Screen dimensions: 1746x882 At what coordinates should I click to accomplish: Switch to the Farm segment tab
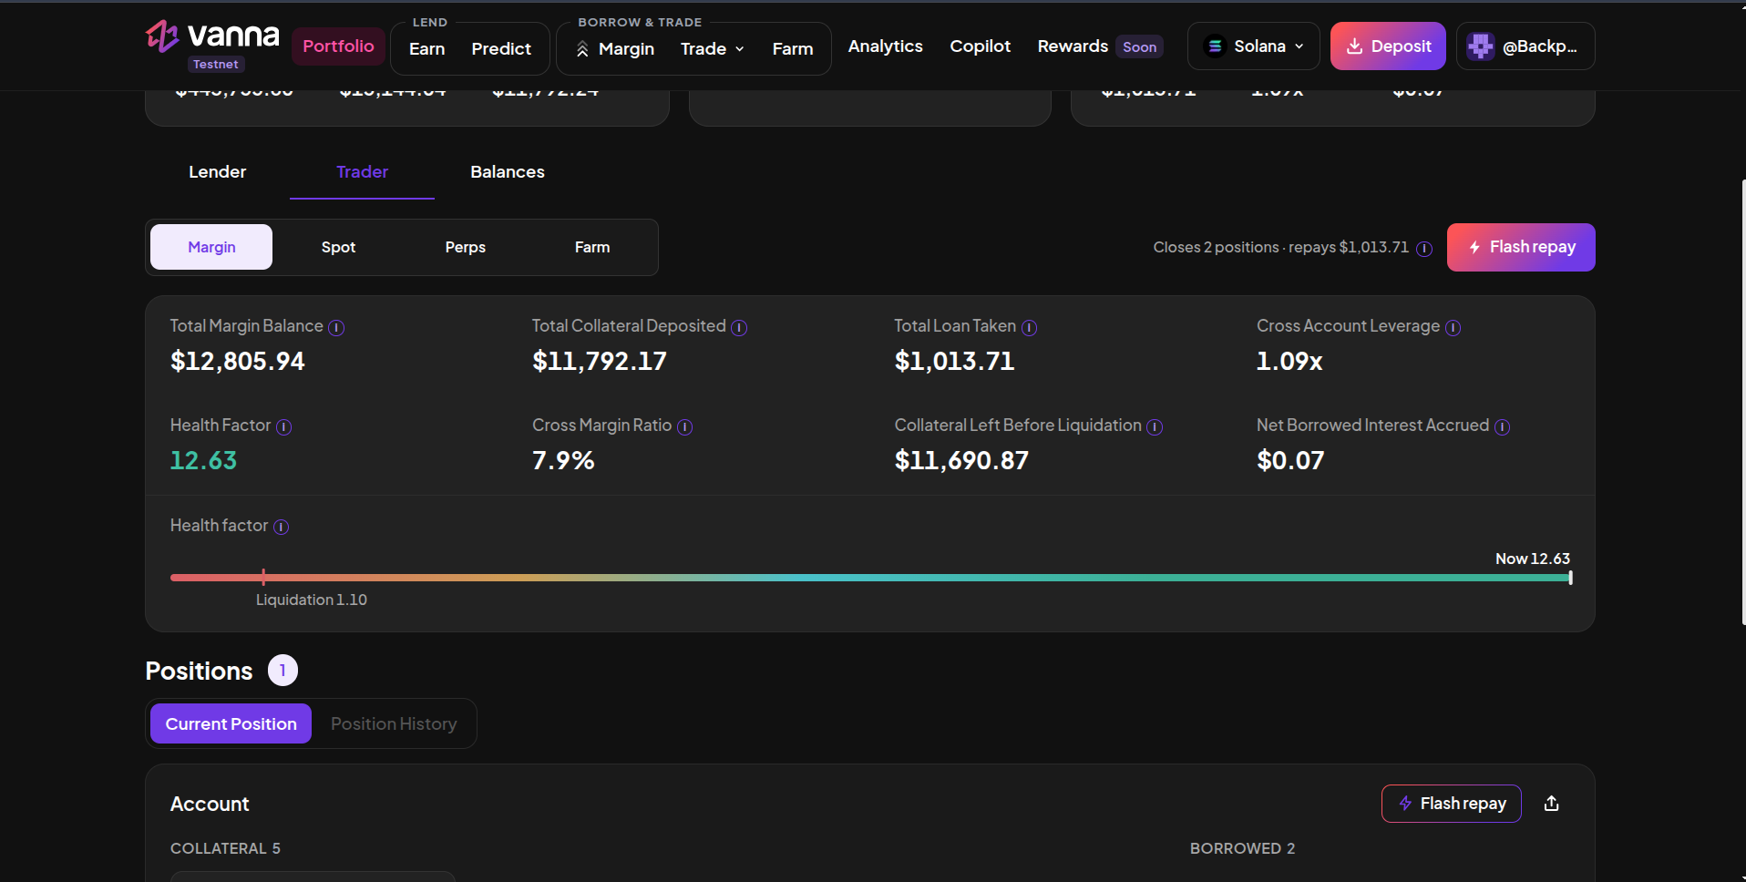pos(592,247)
